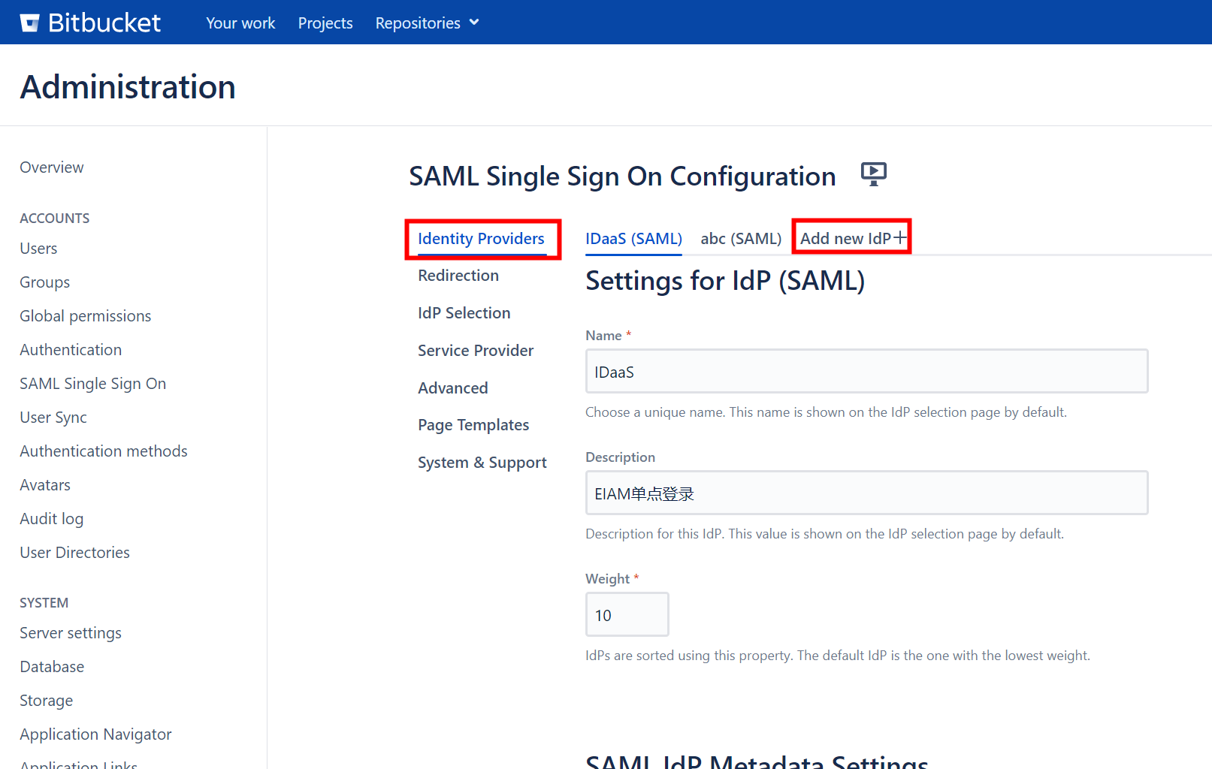
Task: Open the Page Templates section
Action: 473,425
